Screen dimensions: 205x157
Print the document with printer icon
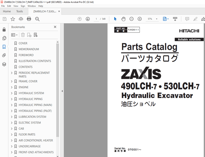click(29, 19)
